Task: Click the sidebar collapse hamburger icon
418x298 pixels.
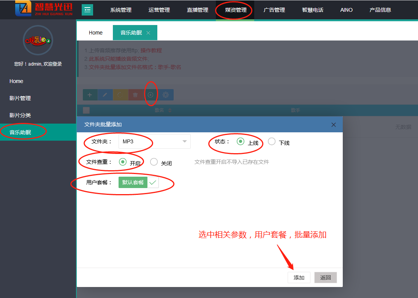Action: [87, 10]
